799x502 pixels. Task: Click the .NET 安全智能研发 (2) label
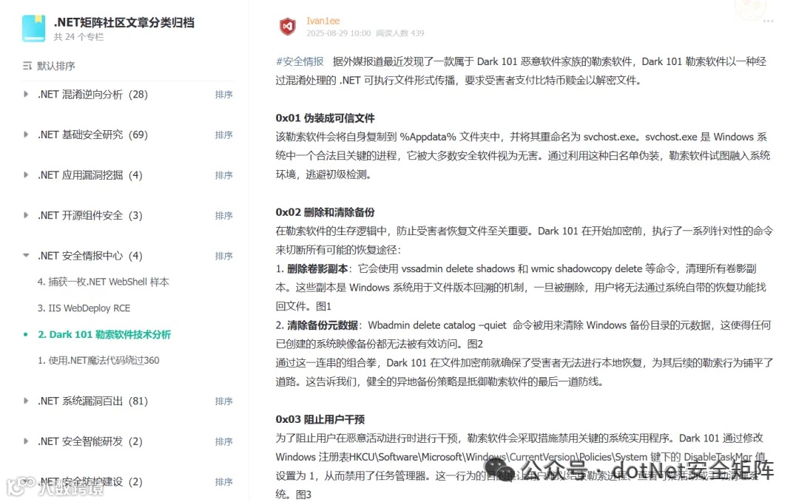tap(90, 441)
